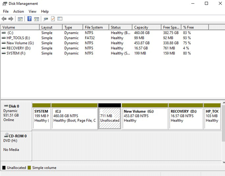Select the 711 MB Unallocated block

pos(110,117)
